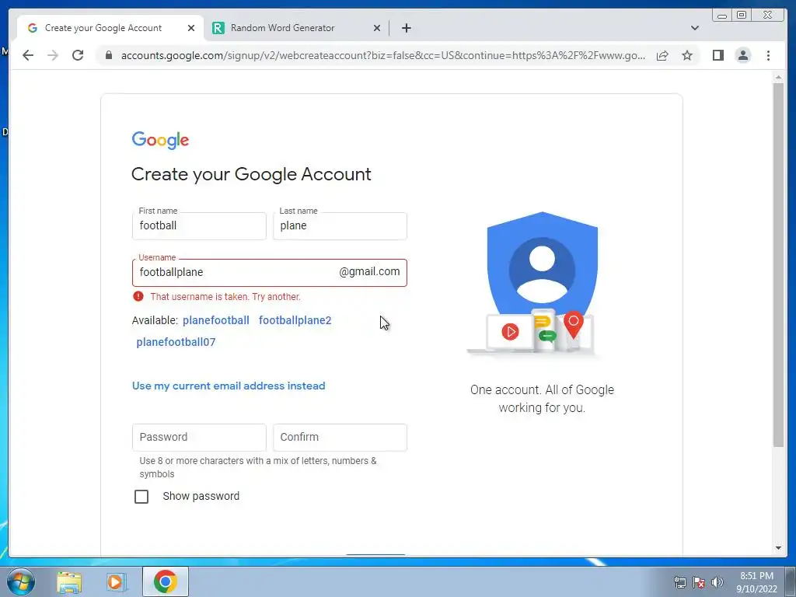Screen dimensions: 796x597
Task: Click 'One account. All of Google' caption
Action: tap(542, 399)
